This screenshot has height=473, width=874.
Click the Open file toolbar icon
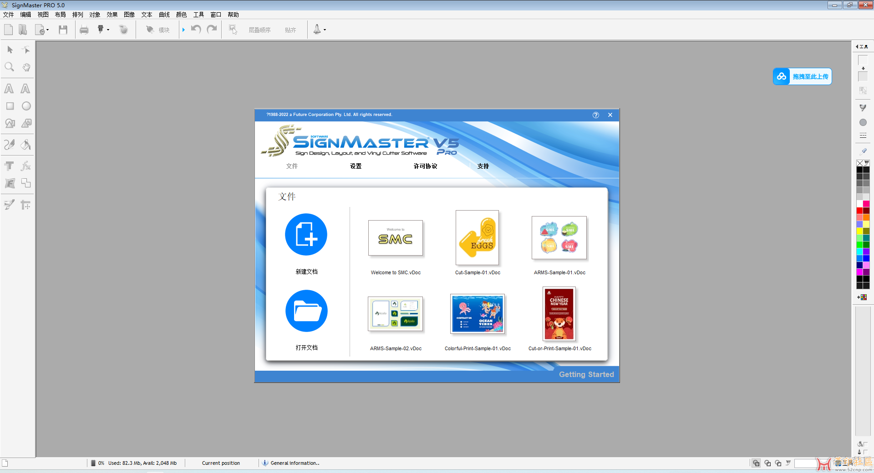tap(23, 30)
